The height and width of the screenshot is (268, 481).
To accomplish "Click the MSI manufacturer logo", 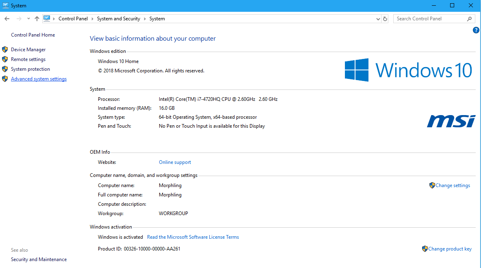I will click(x=451, y=121).
